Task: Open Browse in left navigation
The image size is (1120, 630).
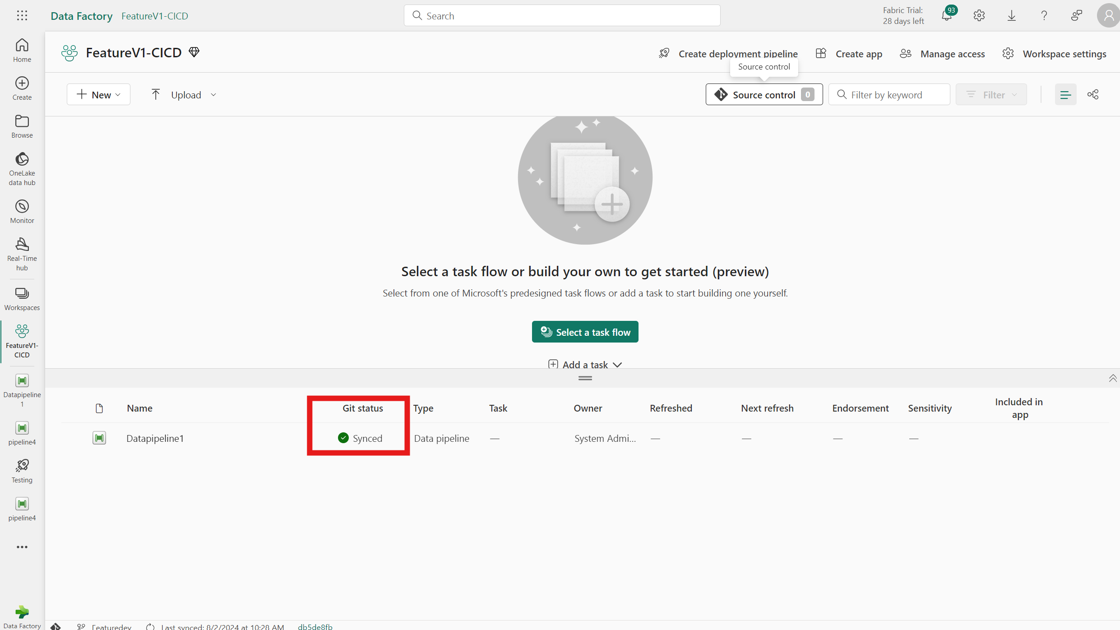Action: click(22, 126)
